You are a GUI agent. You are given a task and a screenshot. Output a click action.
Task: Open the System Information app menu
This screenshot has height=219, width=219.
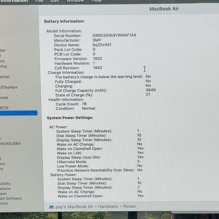pyautogui.click(x=14, y=1)
